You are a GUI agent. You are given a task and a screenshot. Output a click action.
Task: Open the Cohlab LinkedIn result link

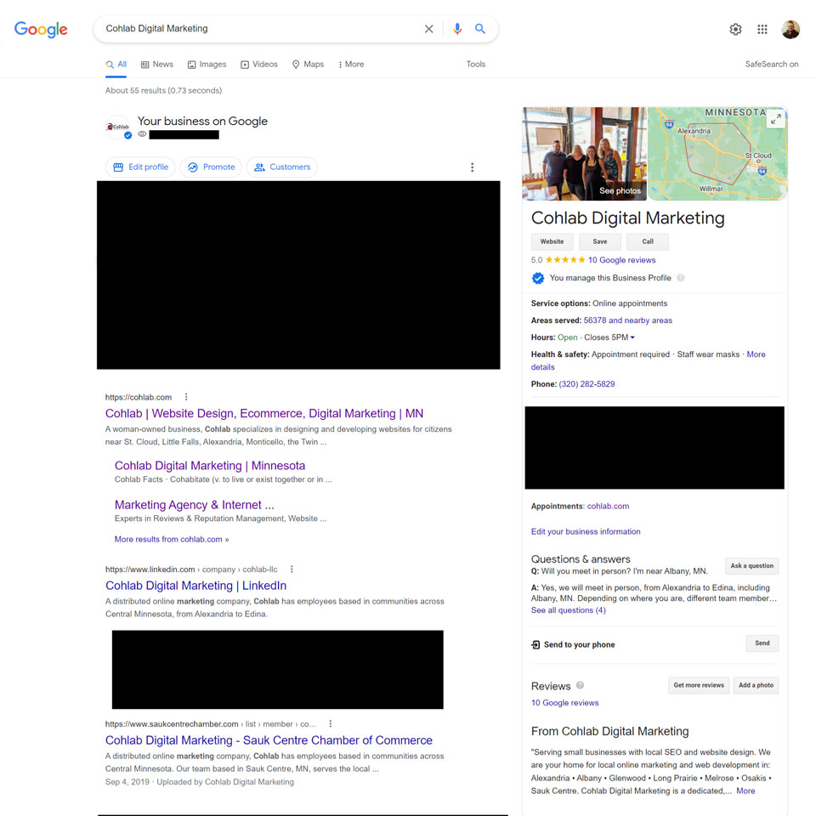point(195,586)
